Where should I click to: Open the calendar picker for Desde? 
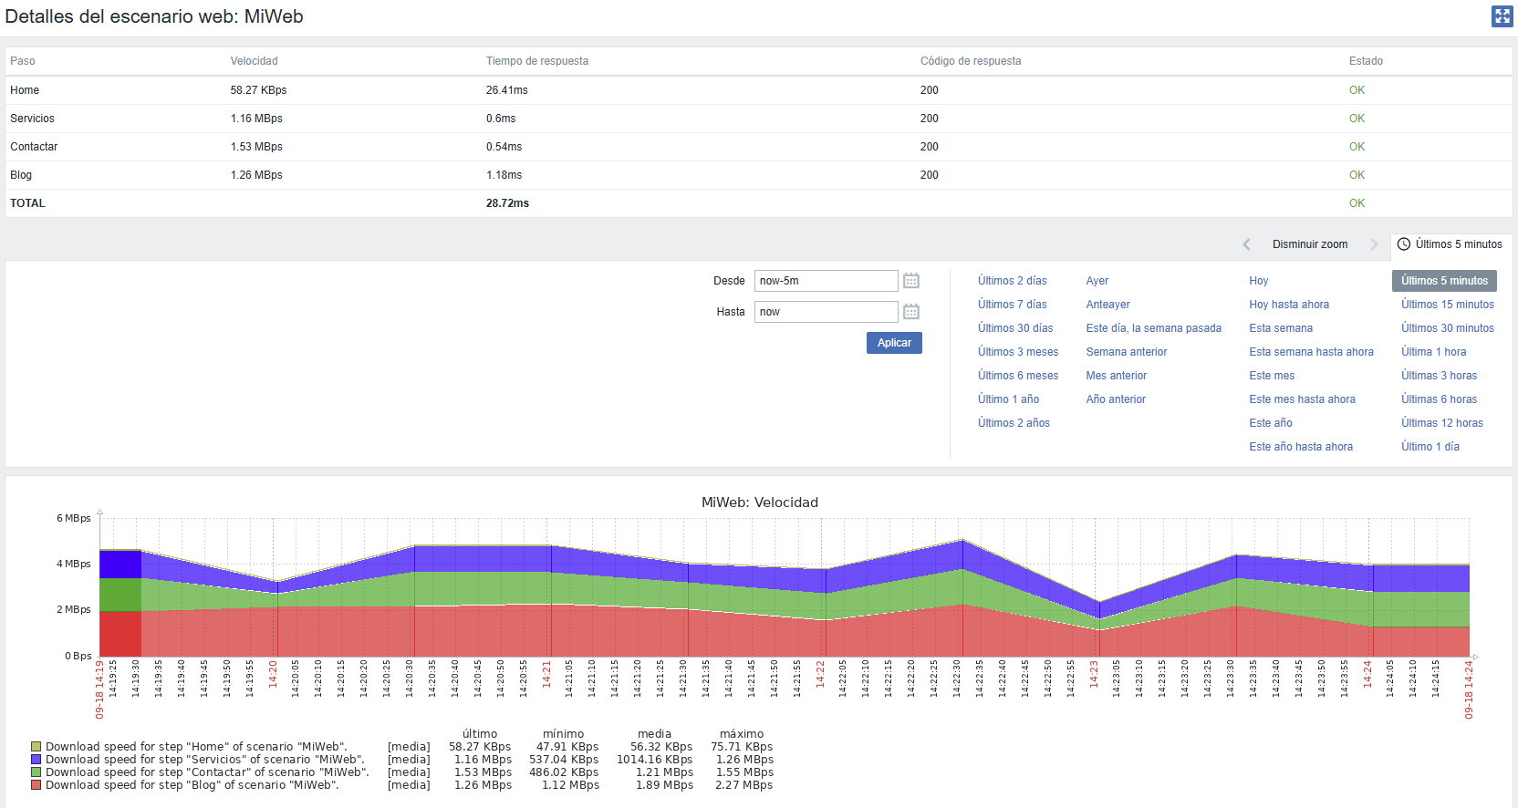(x=910, y=281)
